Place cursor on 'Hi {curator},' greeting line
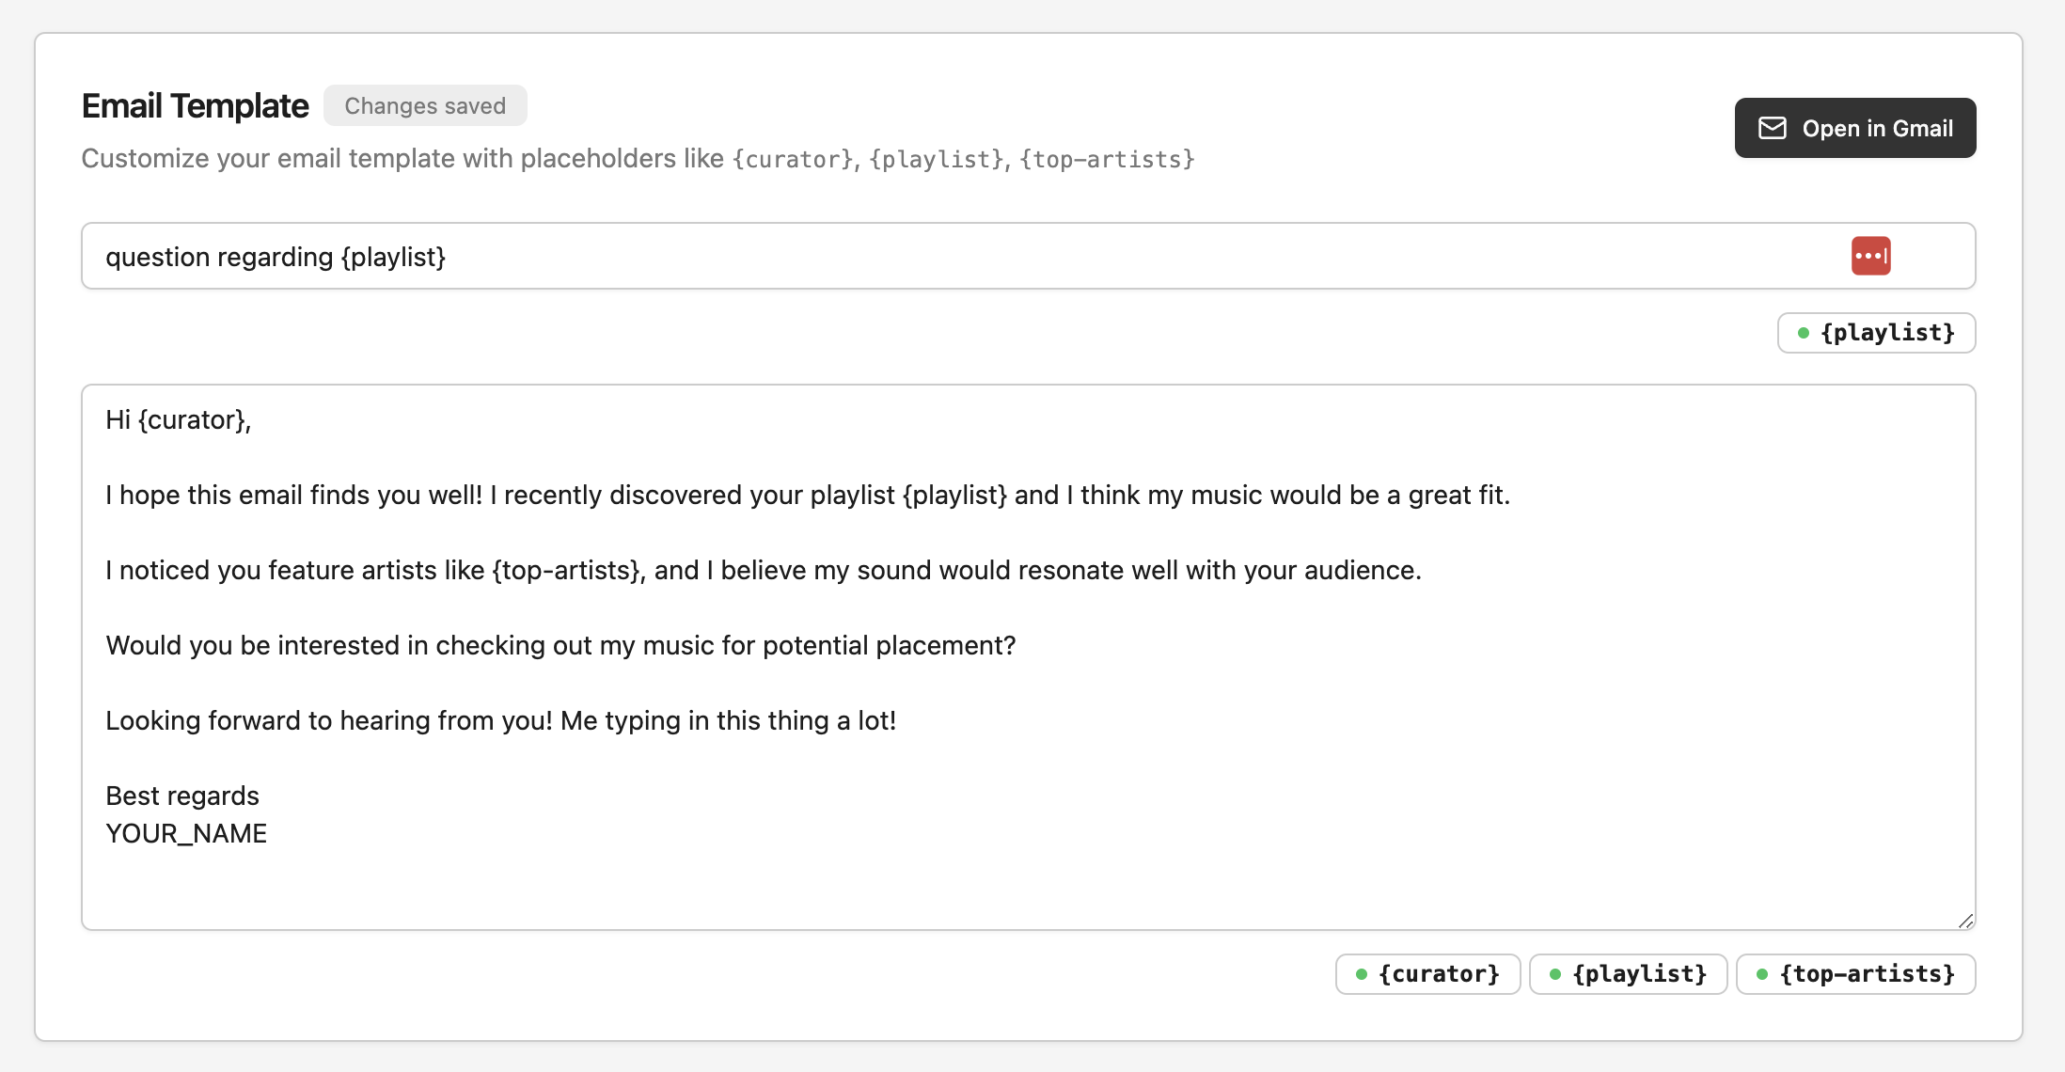Screen dimensions: 2065x1072 coord(179,420)
